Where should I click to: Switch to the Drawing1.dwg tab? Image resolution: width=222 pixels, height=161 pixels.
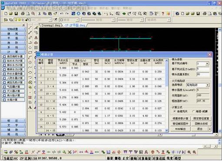pos(51,26)
